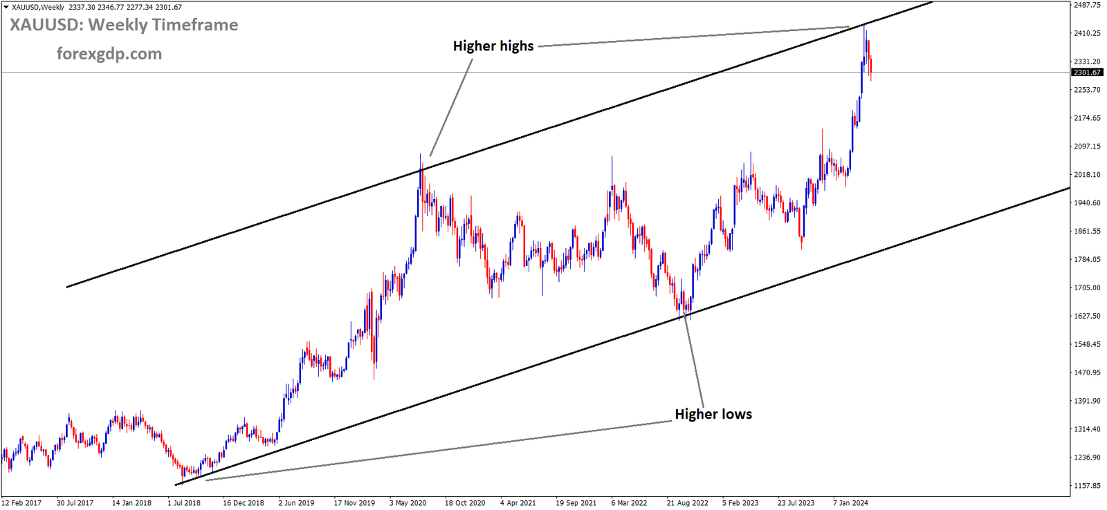Select the 'XAUUSD: Weekly Timeframe' title label
This screenshot has height=510, width=1107.
click(x=124, y=25)
